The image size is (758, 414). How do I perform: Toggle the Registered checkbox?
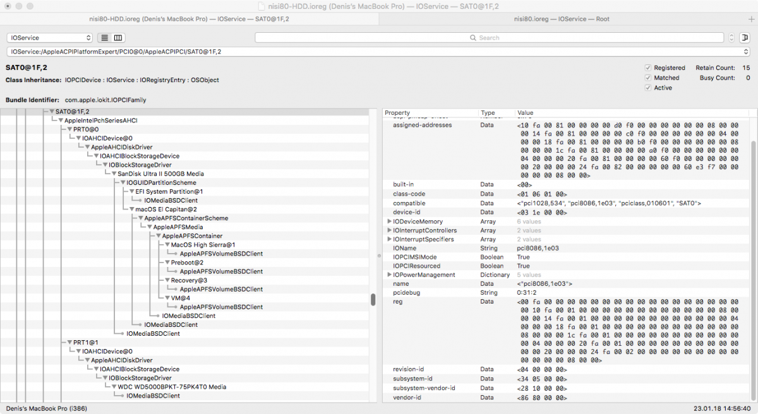(x=648, y=68)
